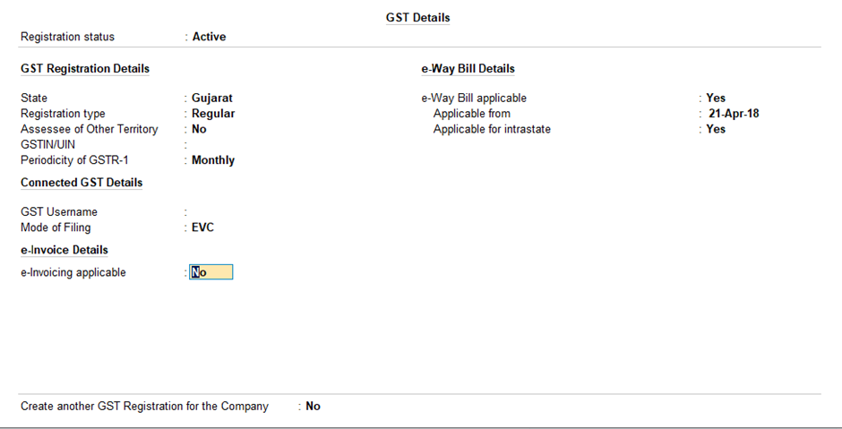Toggle e-Way Bill applicable Yes value
842x429 pixels.
(716, 99)
